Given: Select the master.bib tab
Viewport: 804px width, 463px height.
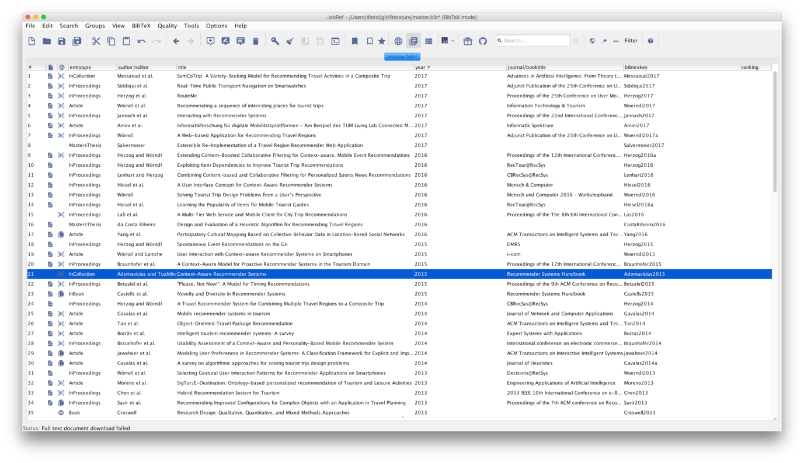Looking at the screenshot, I should (x=402, y=56).
